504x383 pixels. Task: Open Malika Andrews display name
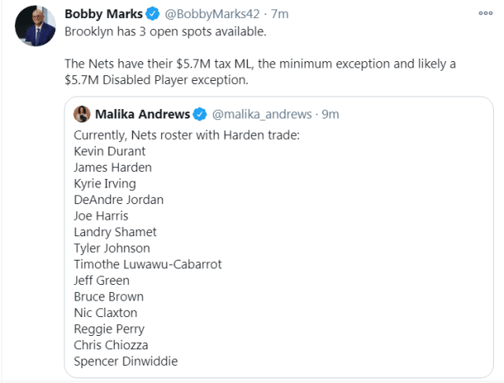(x=142, y=115)
